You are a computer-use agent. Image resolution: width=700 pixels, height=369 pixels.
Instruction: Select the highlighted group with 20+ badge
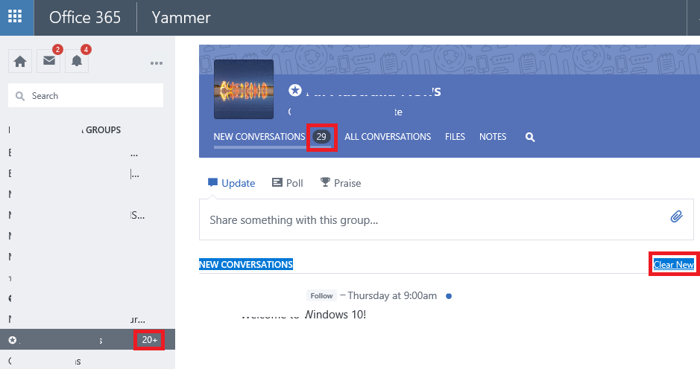[x=87, y=339]
